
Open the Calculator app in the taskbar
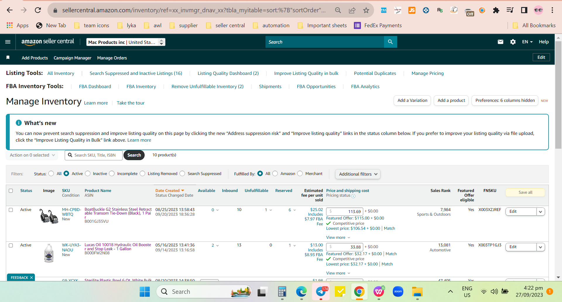(282, 291)
